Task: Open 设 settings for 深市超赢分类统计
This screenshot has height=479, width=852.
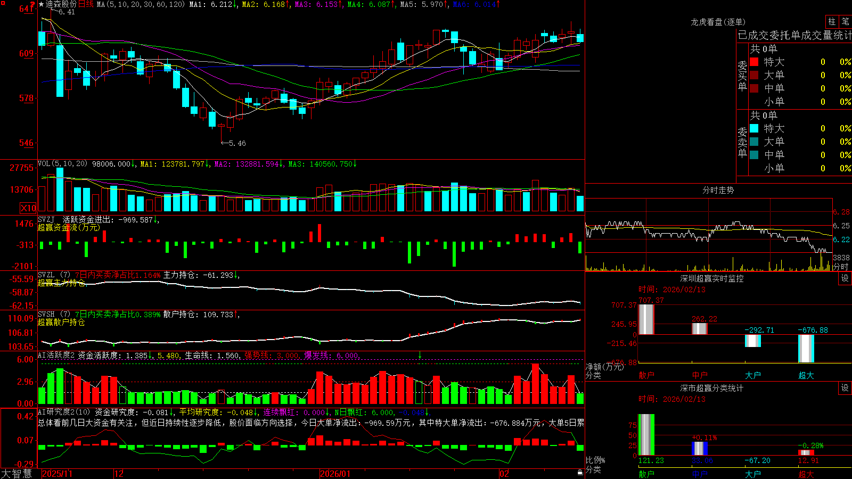Action: 845,388
